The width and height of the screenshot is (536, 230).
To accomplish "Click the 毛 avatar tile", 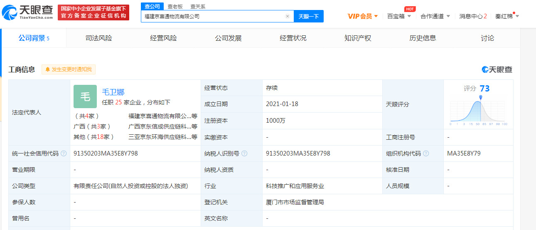I will pyautogui.click(x=85, y=96).
